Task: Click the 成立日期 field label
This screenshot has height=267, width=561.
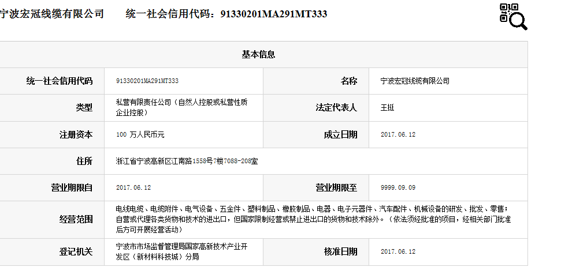Action: (341, 134)
